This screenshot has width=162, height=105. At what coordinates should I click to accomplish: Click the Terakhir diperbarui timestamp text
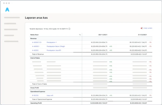pos(49,29)
